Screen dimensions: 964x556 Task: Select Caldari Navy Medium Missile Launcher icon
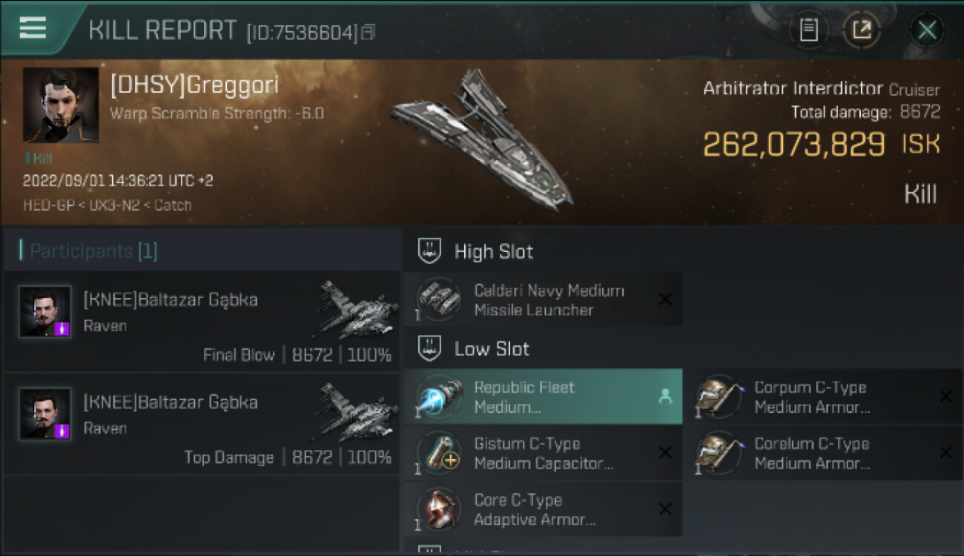pos(440,299)
